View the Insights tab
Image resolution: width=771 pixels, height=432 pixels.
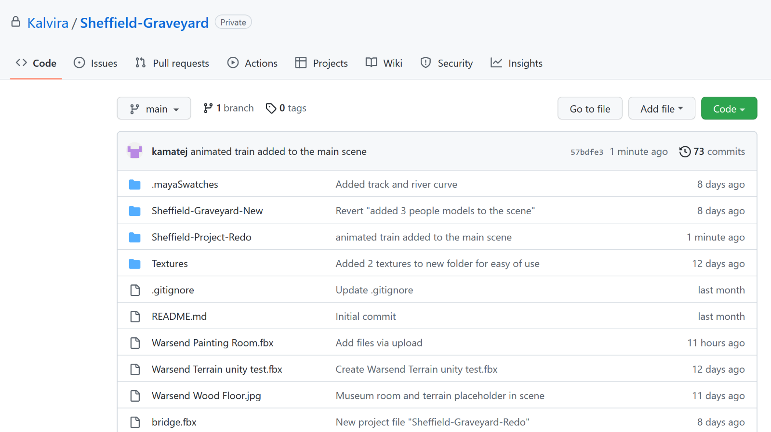[x=517, y=63]
